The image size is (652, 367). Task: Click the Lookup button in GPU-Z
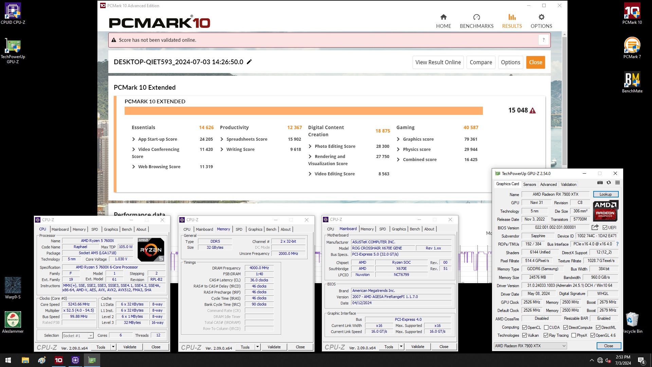click(x=605, y=194)
